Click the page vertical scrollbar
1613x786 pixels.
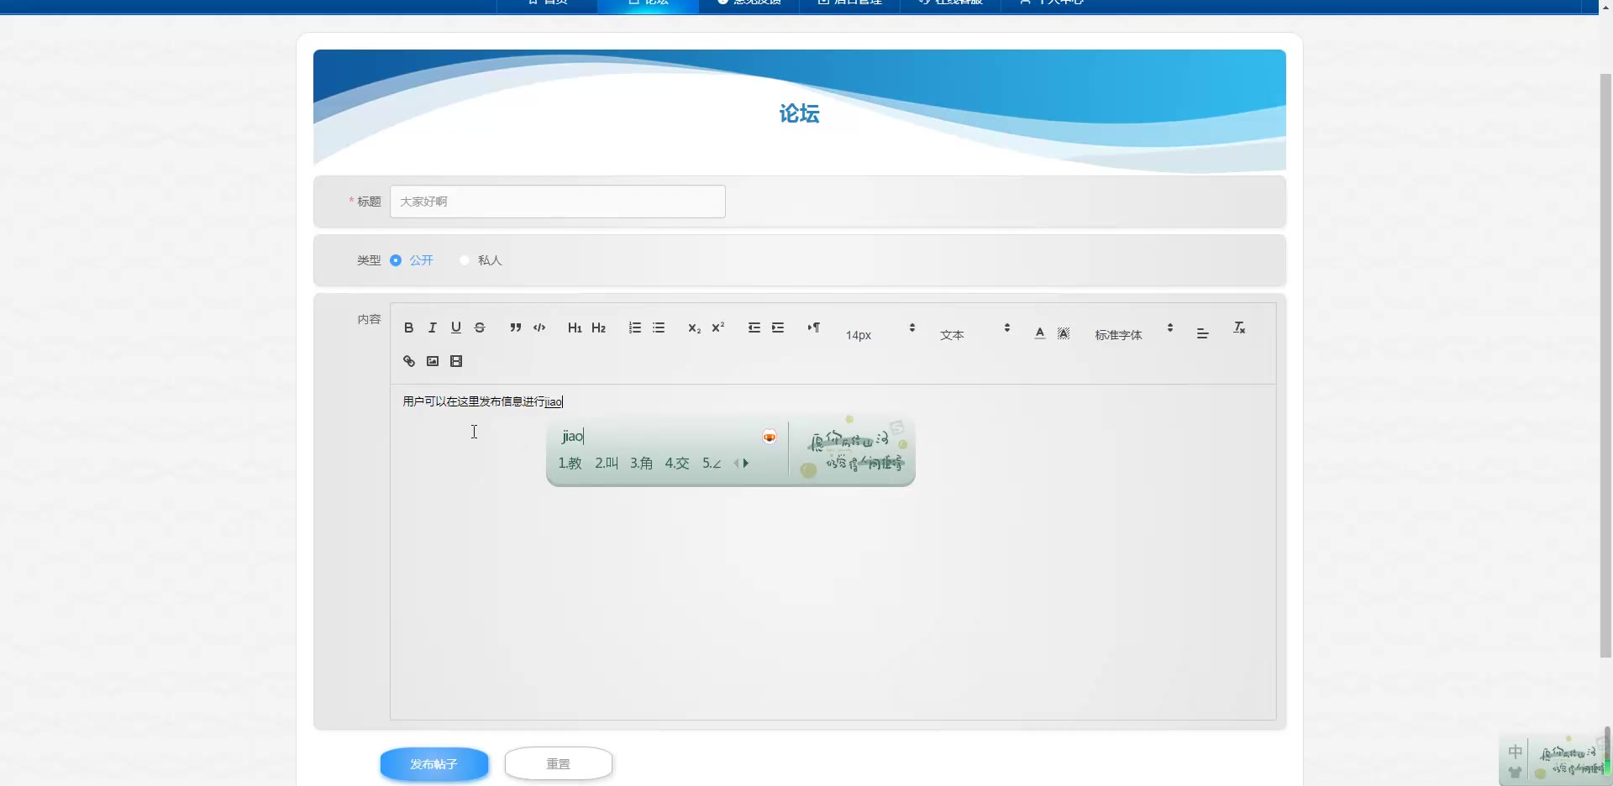(x=1605, y=365)
